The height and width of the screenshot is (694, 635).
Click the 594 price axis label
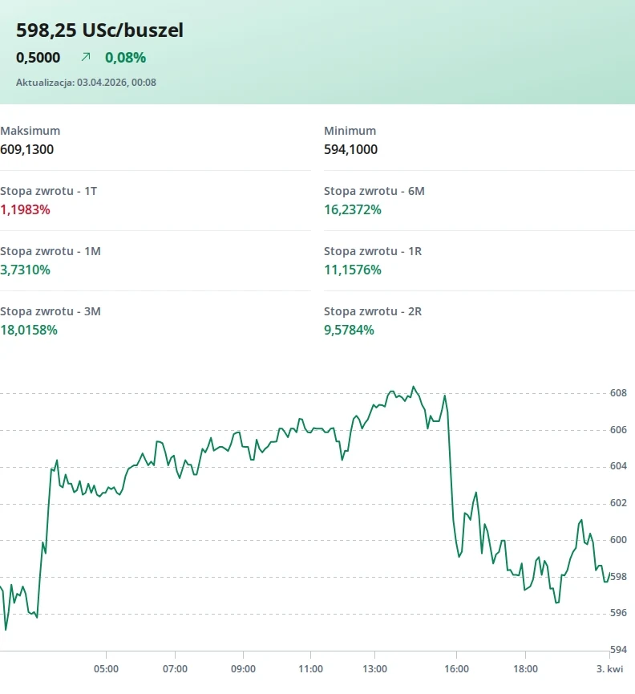(x=617, y=650)
